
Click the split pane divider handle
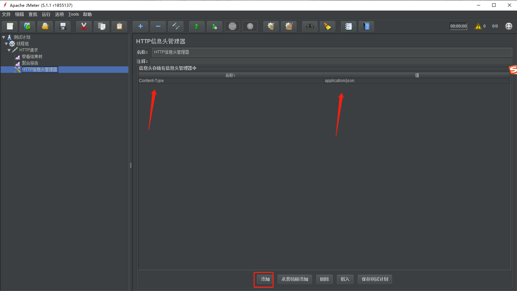131,165
